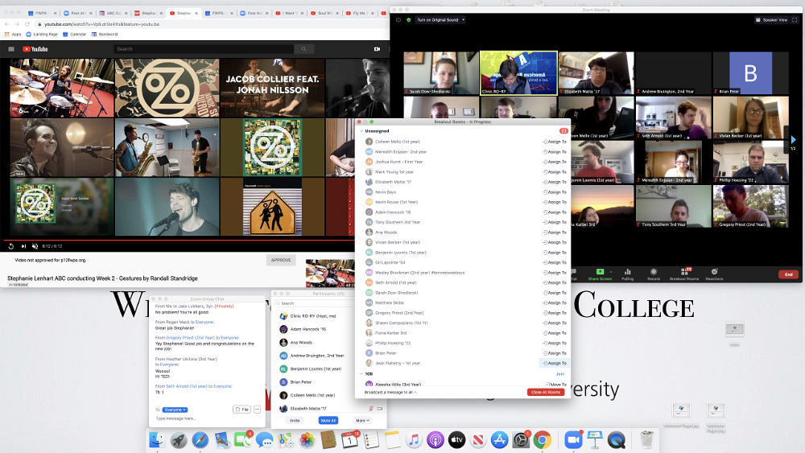The image size is (805, 453).
Task: Open the Share Screen options arrow
Action: 610,272
